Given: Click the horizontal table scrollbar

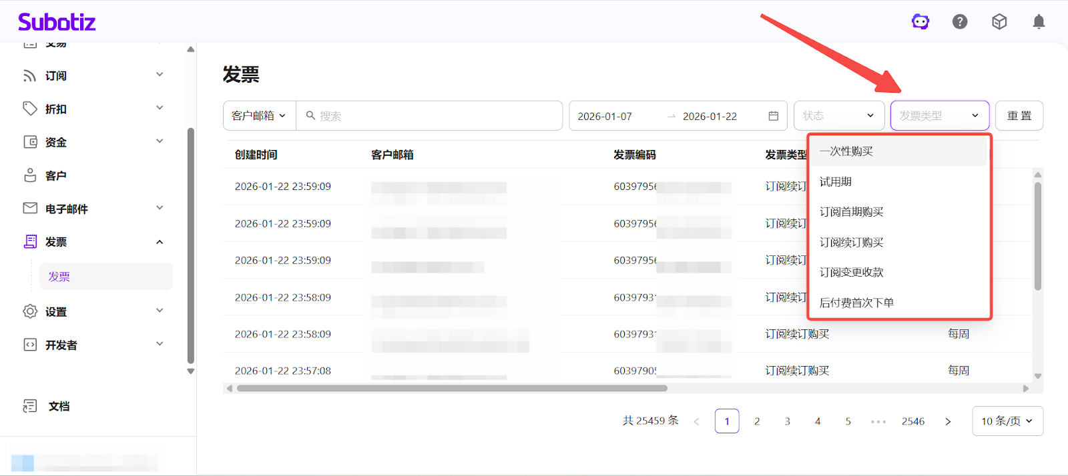Looking at the screenshot, I should click(452, 388).
